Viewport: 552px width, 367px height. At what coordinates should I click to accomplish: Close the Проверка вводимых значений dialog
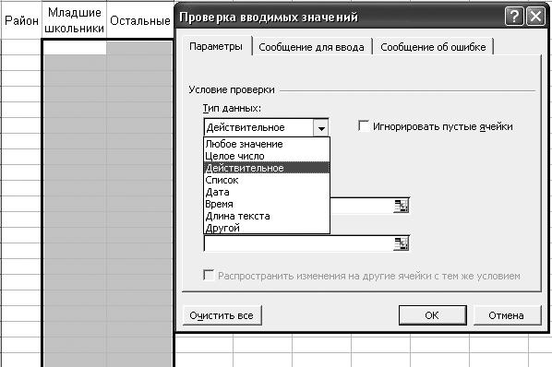535,17
